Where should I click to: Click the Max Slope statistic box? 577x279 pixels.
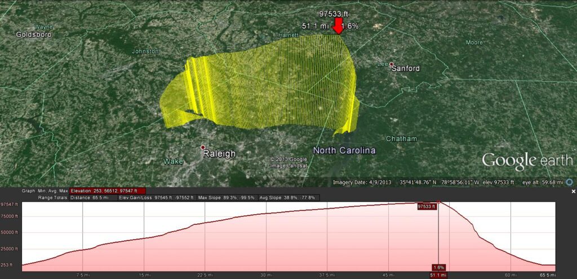(224, 198)
